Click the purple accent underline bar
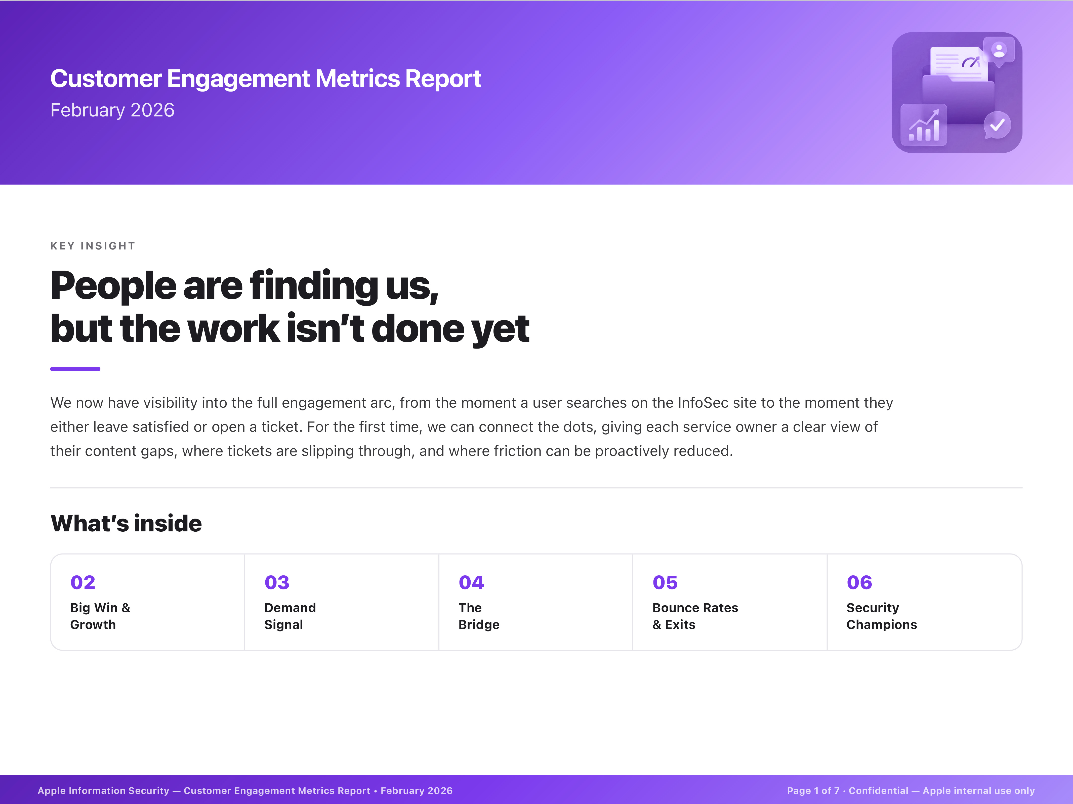The height and width of the screenshot is (804, 1073). tap(75, 369)
